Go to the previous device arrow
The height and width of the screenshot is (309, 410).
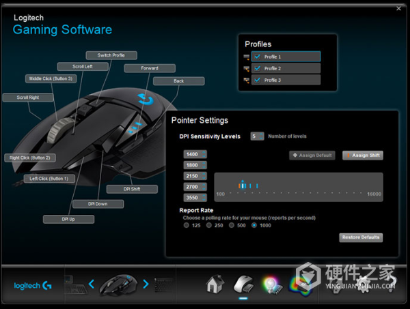tap(92, 284)
